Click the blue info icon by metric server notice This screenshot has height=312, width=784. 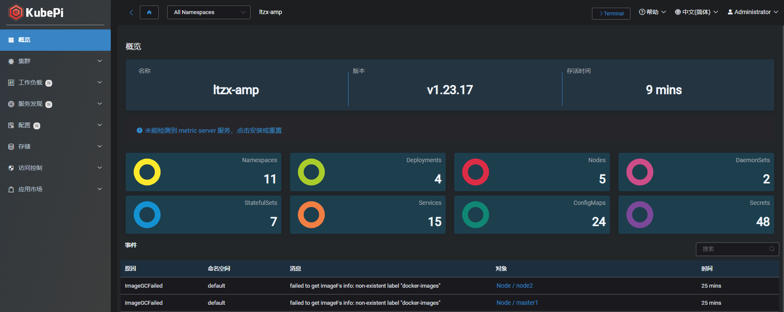[x=139, y=131]
